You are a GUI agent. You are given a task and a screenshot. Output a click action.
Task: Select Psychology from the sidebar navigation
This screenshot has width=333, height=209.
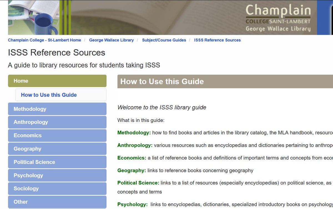[28, 175]
